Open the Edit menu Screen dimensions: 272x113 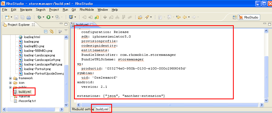[x=13, y=10]
